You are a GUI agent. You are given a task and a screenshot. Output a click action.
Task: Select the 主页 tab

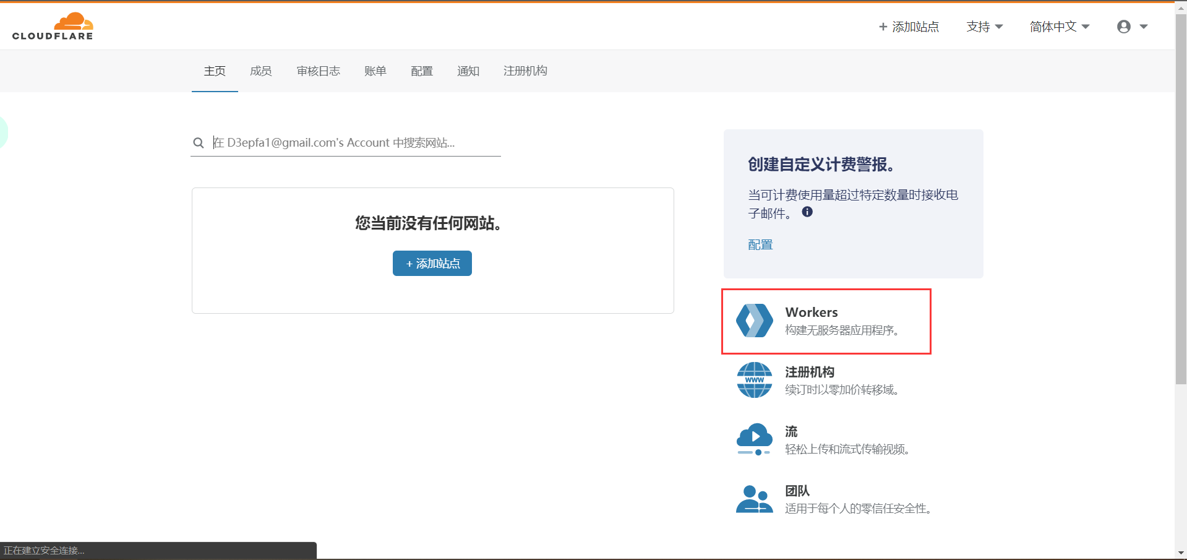point(215,71)
